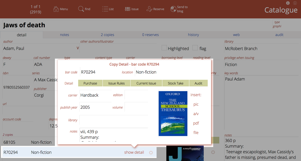Click the Oxford Thesaurus cover image
The image size is (301, 161).
pos(173,113)
